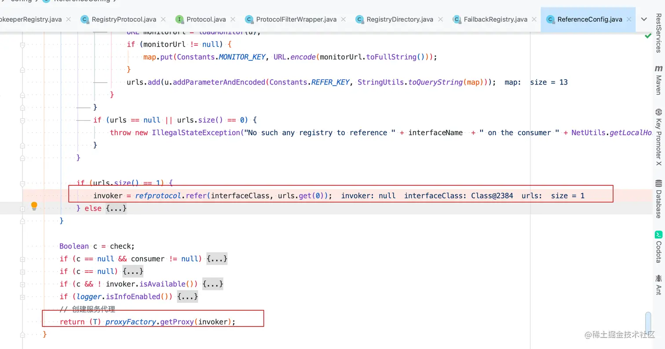
Task: Collapse the gutter fold for 'if (urls.size() == 1)'
Action: pyautogui.click(x=22, y=183)
